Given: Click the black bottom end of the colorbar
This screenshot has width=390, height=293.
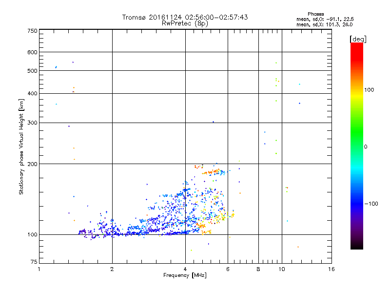Looking at the screenshot, I should coord(357,246).
